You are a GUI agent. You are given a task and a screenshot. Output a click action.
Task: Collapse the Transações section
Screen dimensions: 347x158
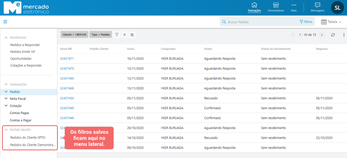point(6,84)
